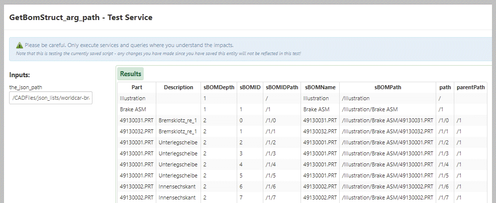Click the 49130031.PRT cell in Part column
This screenshot has width=496, height=203.
[137, 120]
